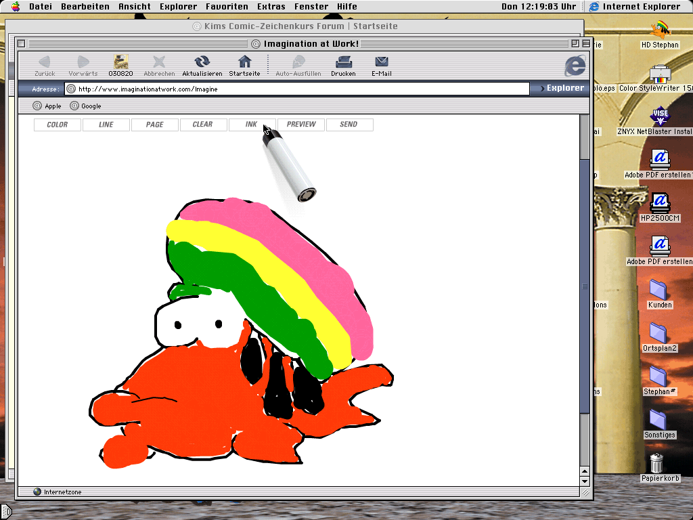Viewport: 693px width, 520px height.
Task: Open the Bearbeiten menu
Action: pos(85,7)
